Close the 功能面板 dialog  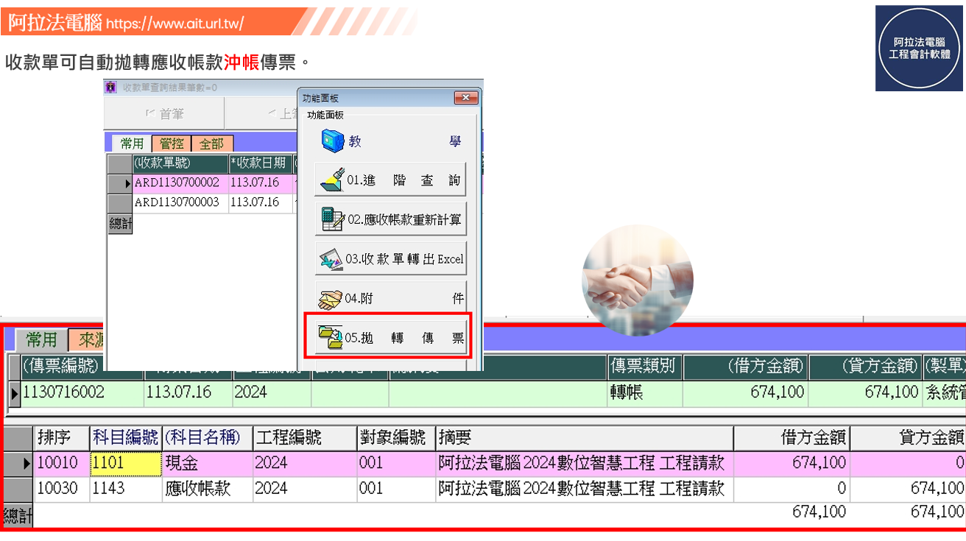tap(466, 98)
